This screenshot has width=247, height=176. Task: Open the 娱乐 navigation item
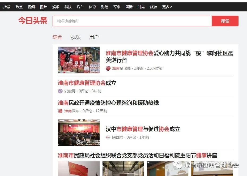point(56,7)
